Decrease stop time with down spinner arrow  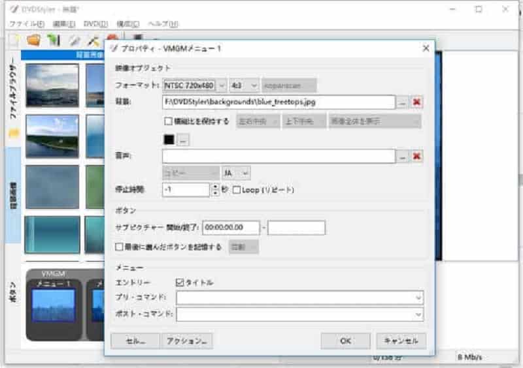[x=215, y=193]
